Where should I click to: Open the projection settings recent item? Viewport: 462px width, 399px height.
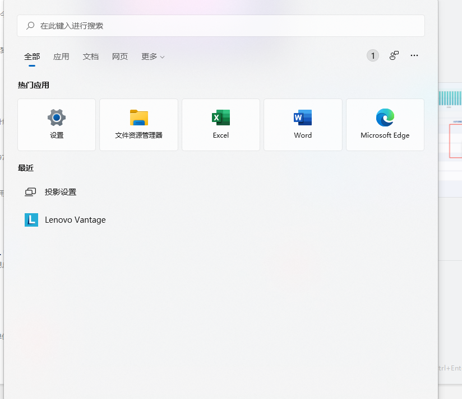(50, 192)
